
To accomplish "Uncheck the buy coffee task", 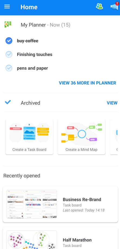I will coord(9,41).
